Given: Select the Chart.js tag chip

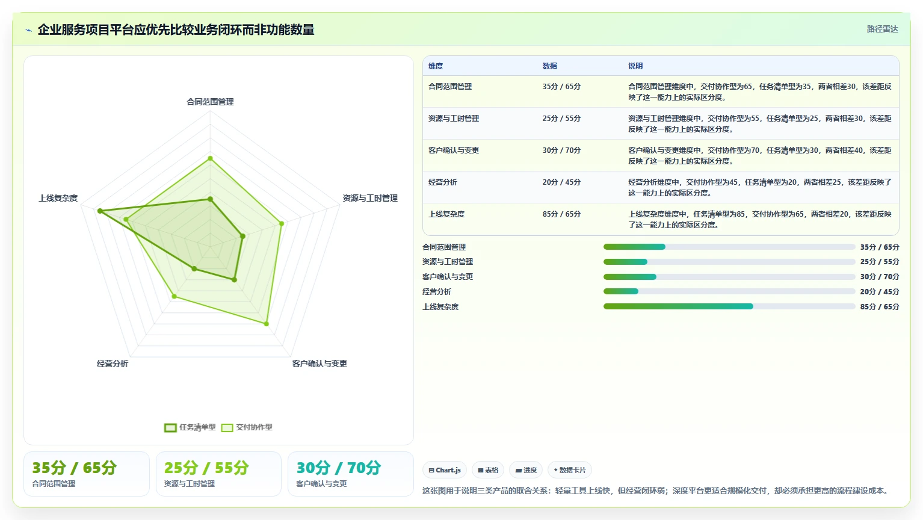Looking at the screenshot, I should pyautogui.click(x=445, y=470).
